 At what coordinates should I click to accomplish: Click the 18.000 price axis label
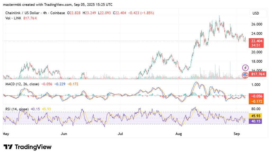click(257, 61)
